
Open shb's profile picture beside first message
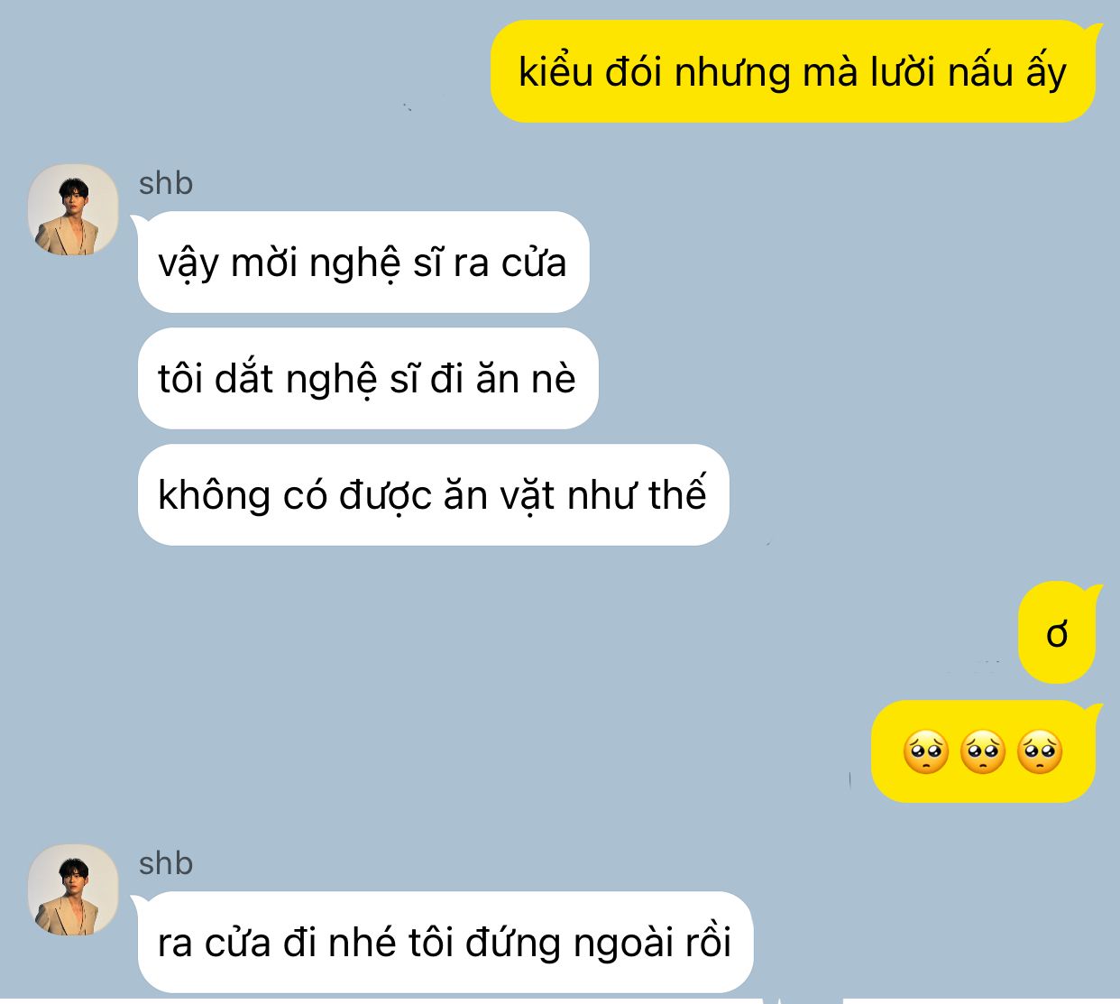(73, 209)
